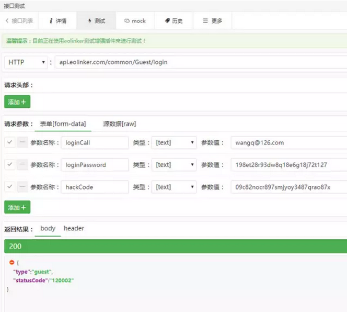Remove the loginCall parameter with minus icon
Image resolution: width=347 pixels, height=312 pixels.
click(22, 142)
